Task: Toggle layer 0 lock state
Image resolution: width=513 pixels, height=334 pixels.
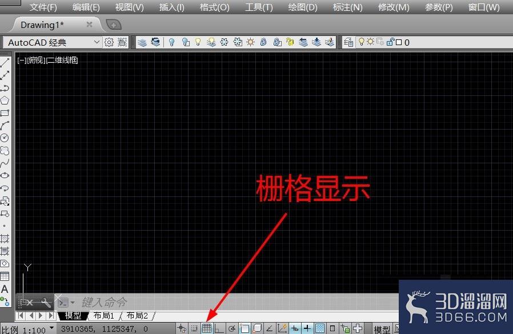Action: click(390, 42)
